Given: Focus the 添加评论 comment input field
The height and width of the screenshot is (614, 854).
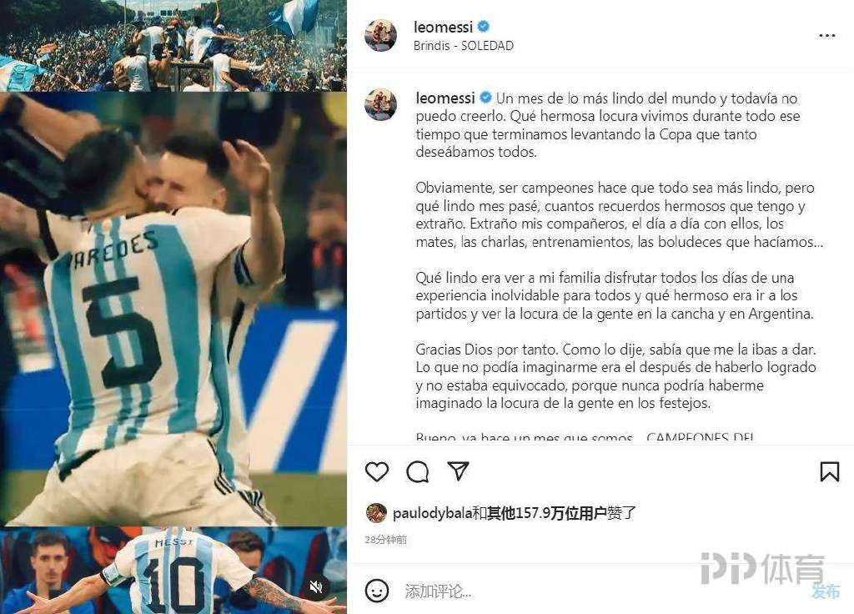Looking at the screenshot, I should point(599,591).
